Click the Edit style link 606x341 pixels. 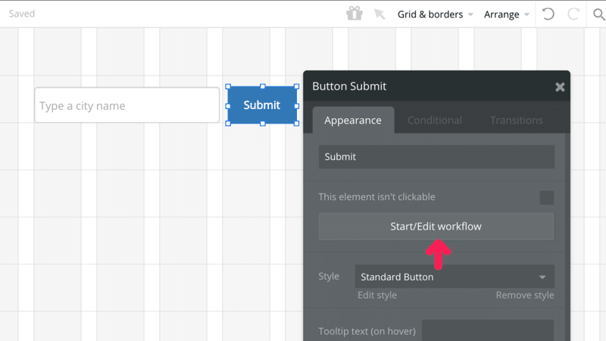tap(377, 295)
